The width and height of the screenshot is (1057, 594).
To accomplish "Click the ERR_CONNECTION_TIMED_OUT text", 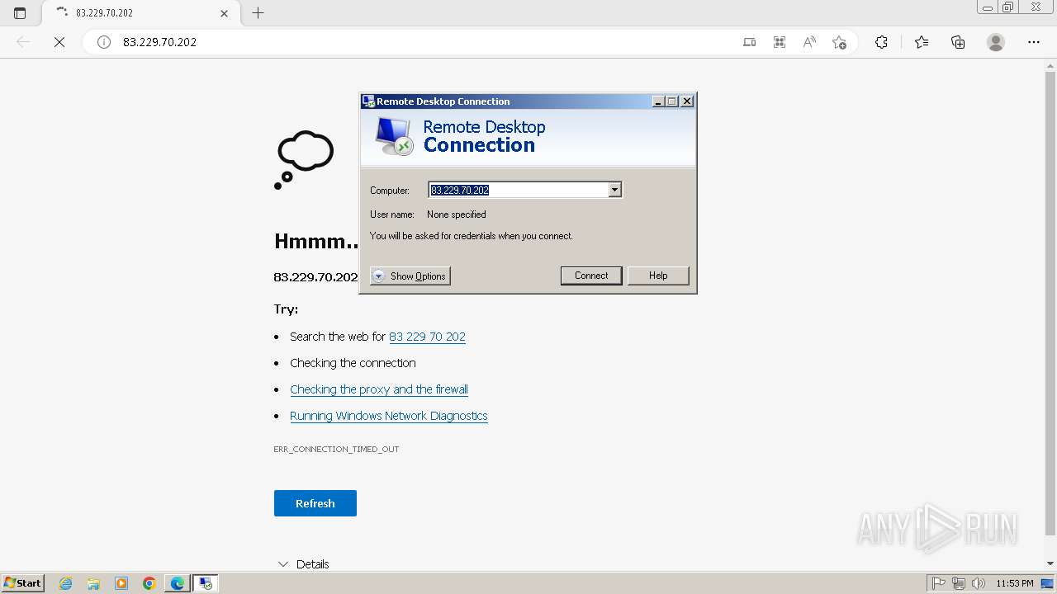I will tap(336, 449).
